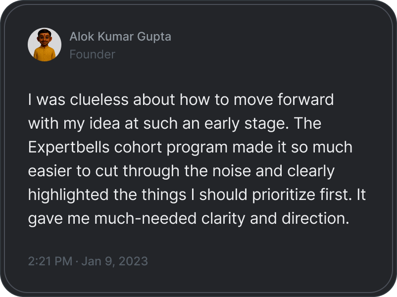Open Alok Kumar Gupta's avatar picture

(45, 45)
